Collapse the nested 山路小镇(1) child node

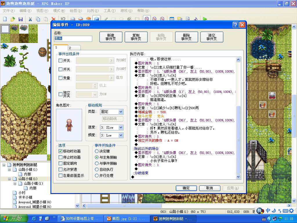[15, 184]
